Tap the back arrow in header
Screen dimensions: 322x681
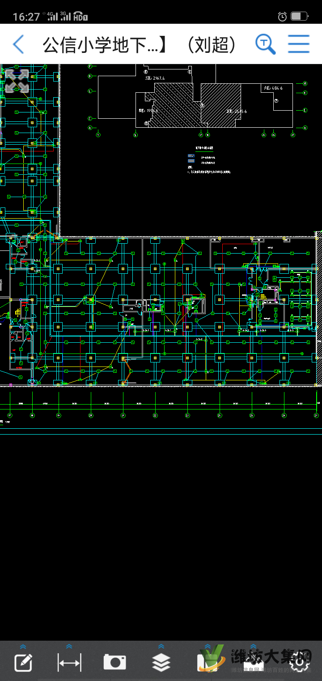(x=18, y=44)
